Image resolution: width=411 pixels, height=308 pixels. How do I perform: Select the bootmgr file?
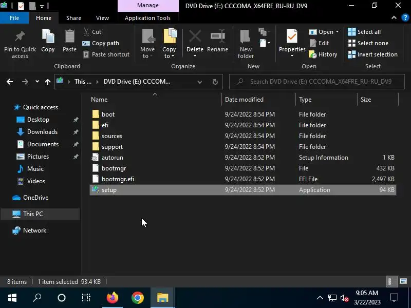pos(242,168)
